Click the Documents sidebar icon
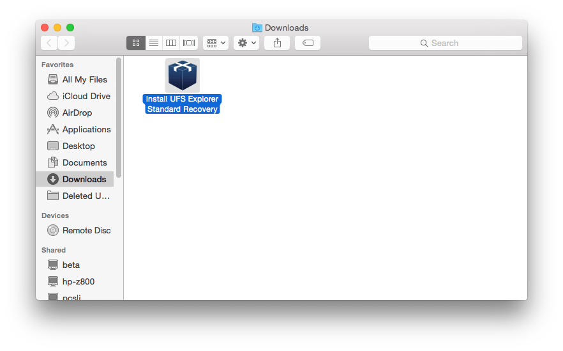This screenshot has height=351, width=563. (x=53, y=162)
